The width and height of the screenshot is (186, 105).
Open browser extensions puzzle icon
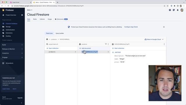(x=174, y=6)
